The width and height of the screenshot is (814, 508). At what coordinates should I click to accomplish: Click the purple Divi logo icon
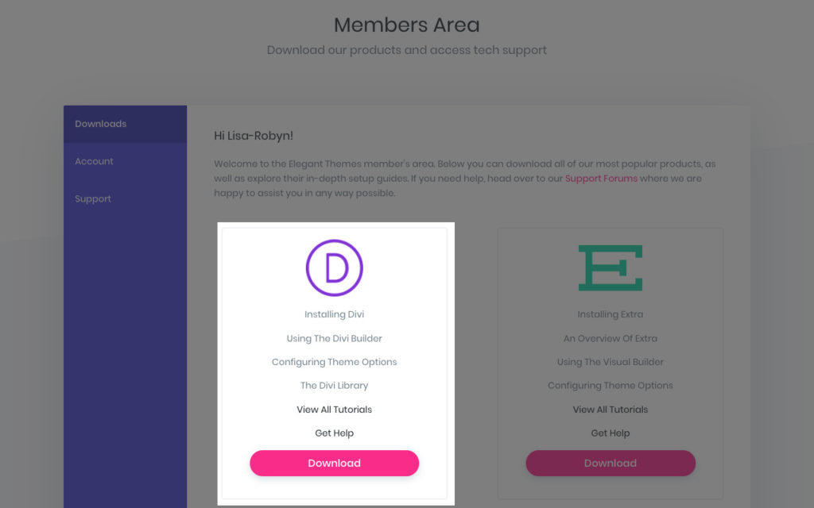[335, 268]
